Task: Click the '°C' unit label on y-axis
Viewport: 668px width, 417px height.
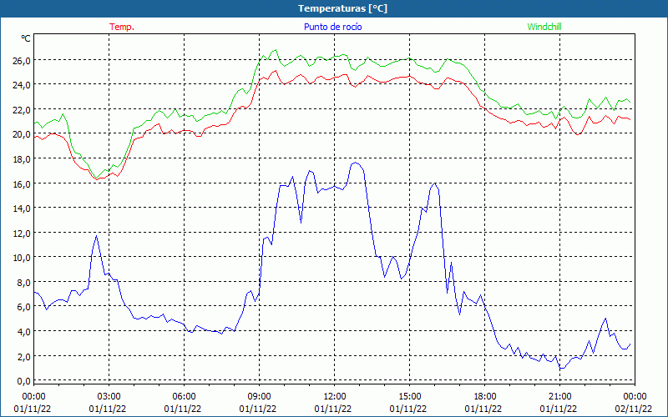Action: 26,38
